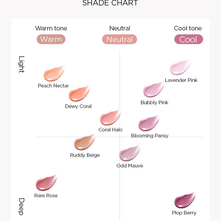The width and height of the screenshot is (221, 221).
Task: Select the Lavender Pink swatch
Action: 180,67
